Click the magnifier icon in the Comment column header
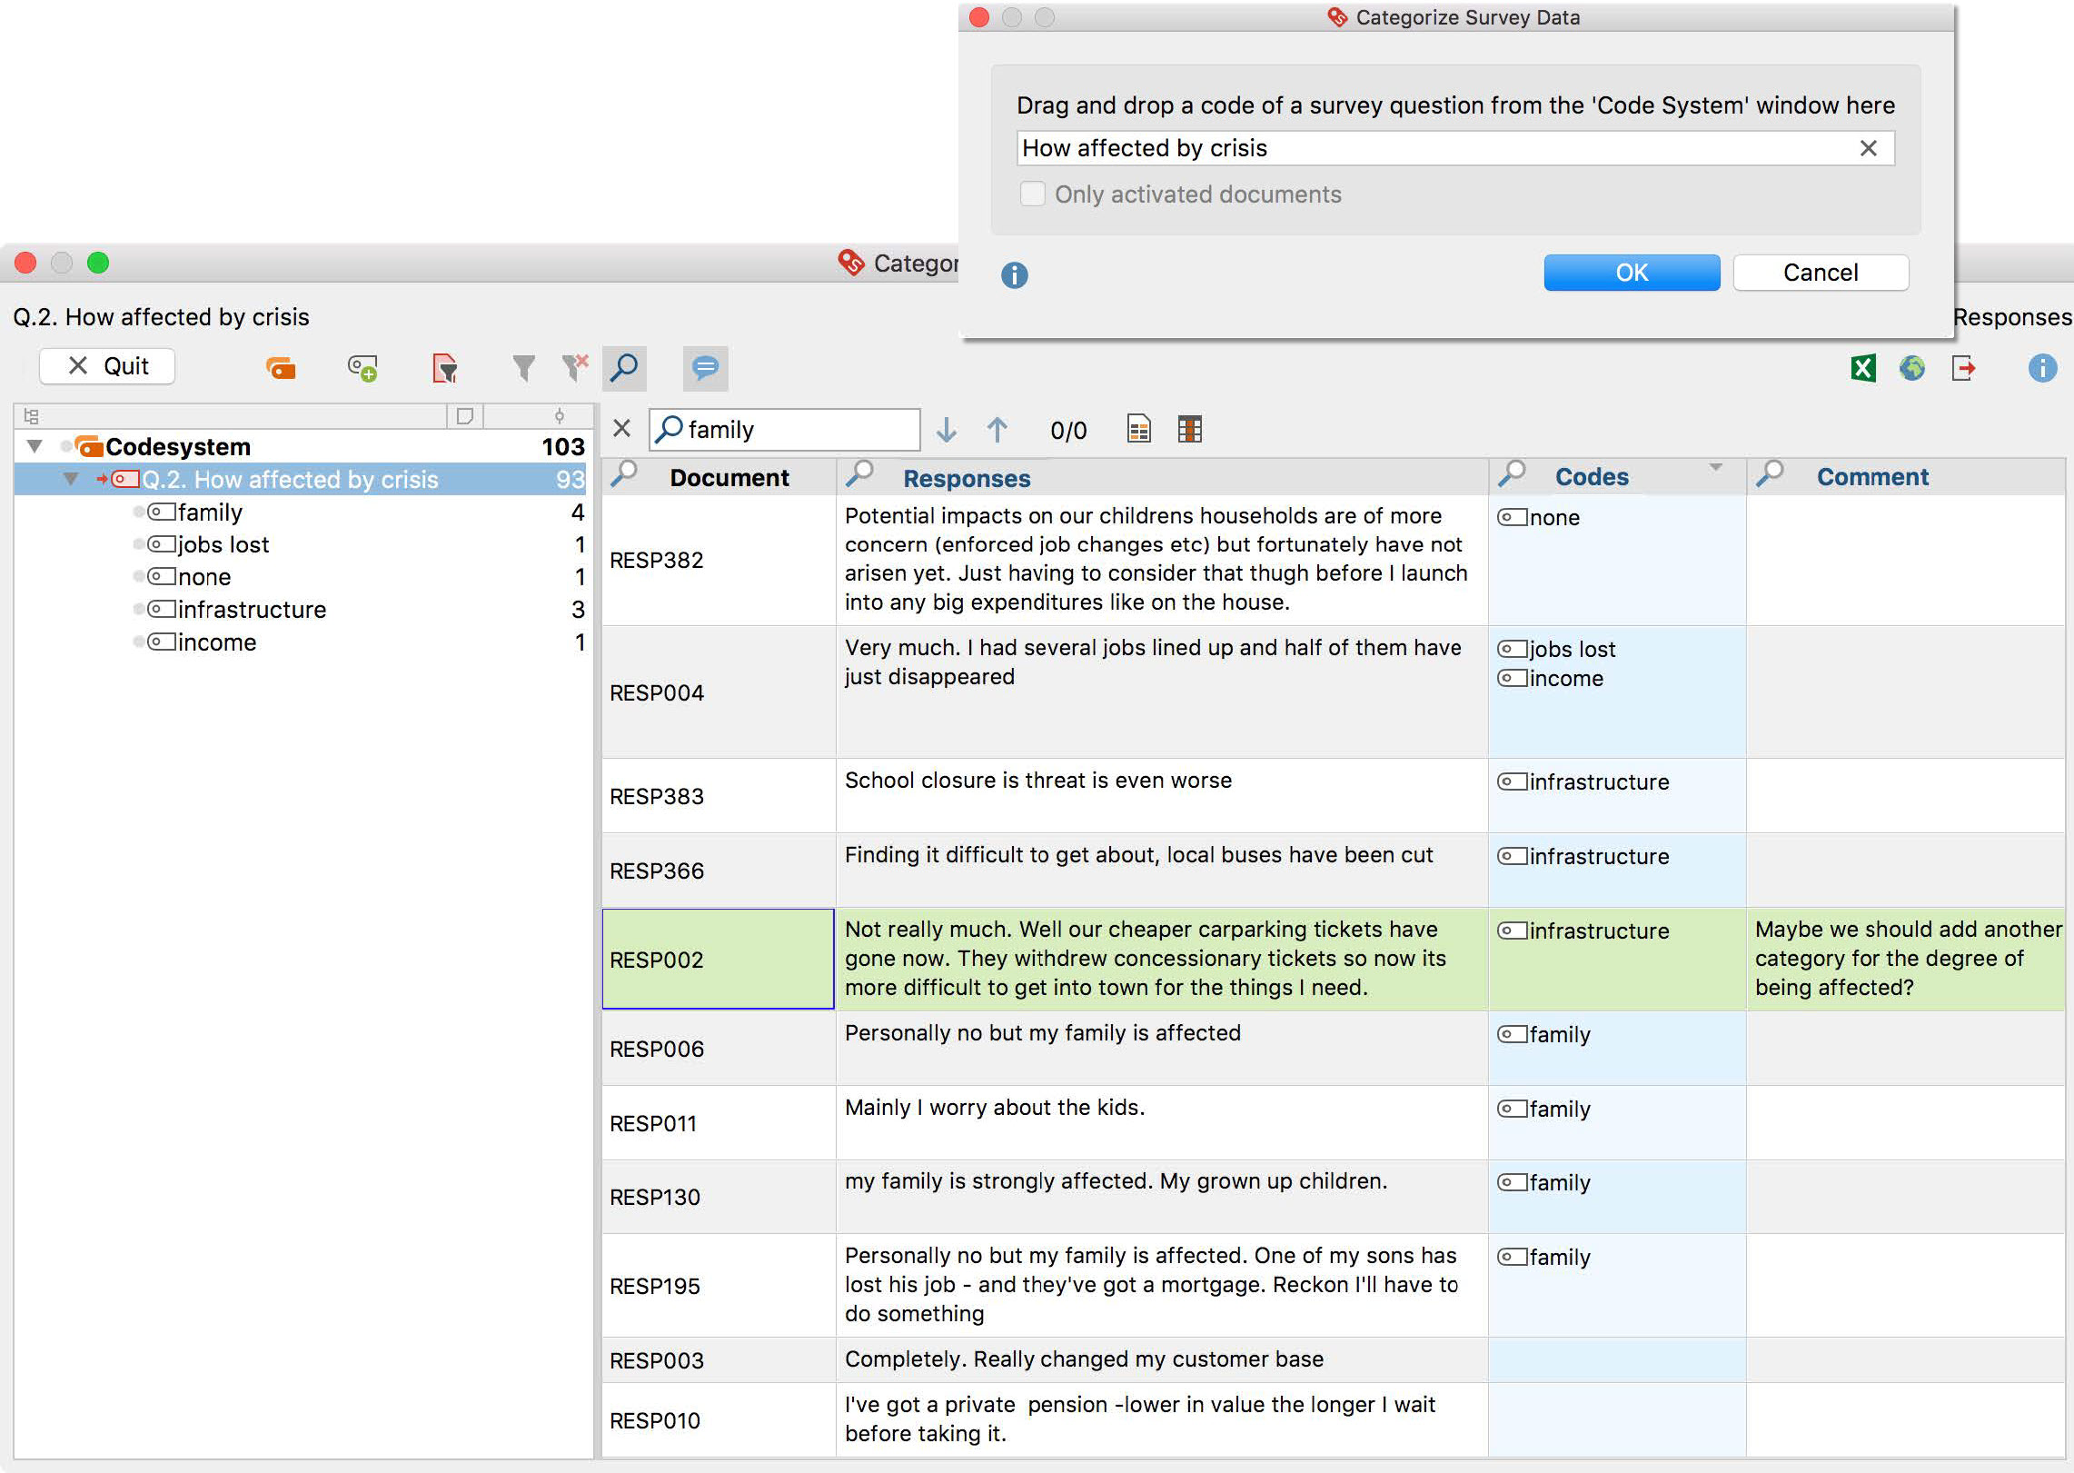 1770,474
